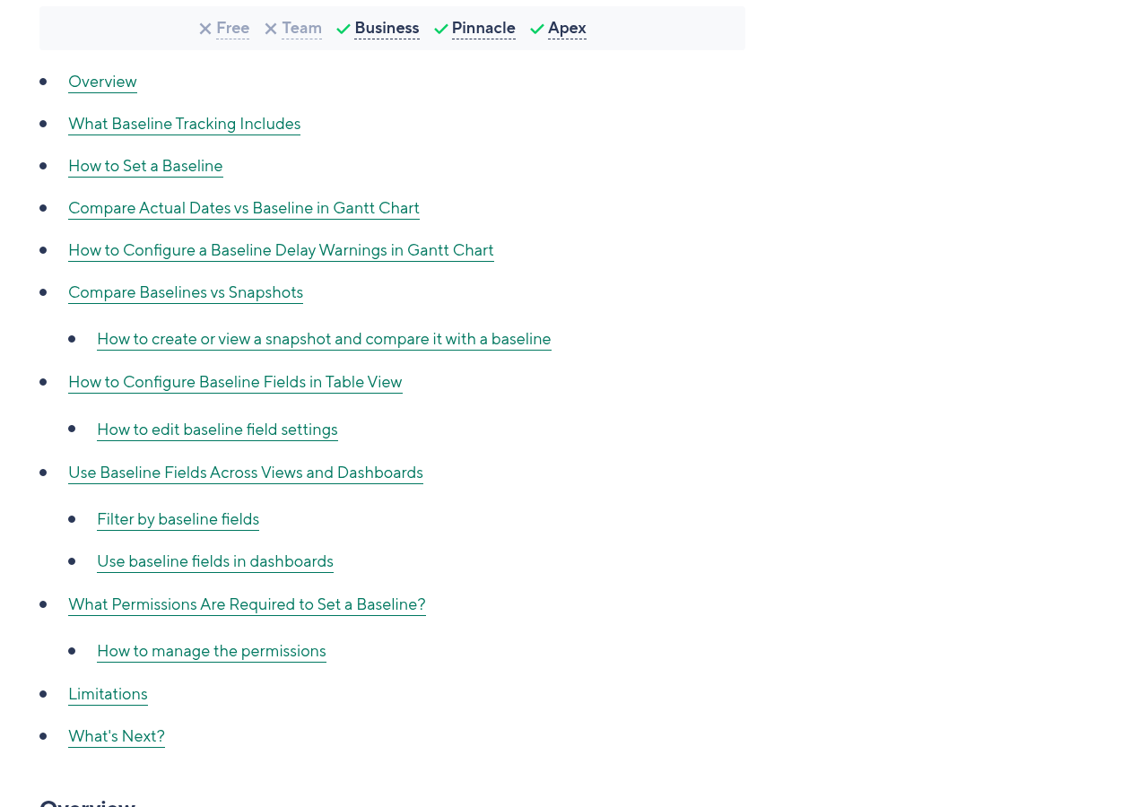This screenshot has width=1148, height=807.
Task: Click the Team plan label
Action: point(301,29)
